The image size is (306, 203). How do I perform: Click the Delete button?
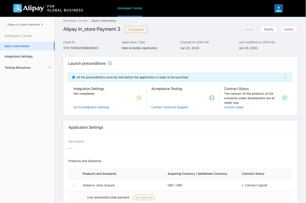tap(288, 29)
